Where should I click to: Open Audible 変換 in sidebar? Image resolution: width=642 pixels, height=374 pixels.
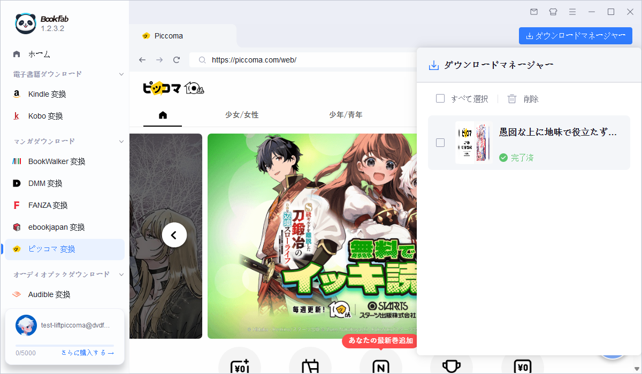[64, 294]
